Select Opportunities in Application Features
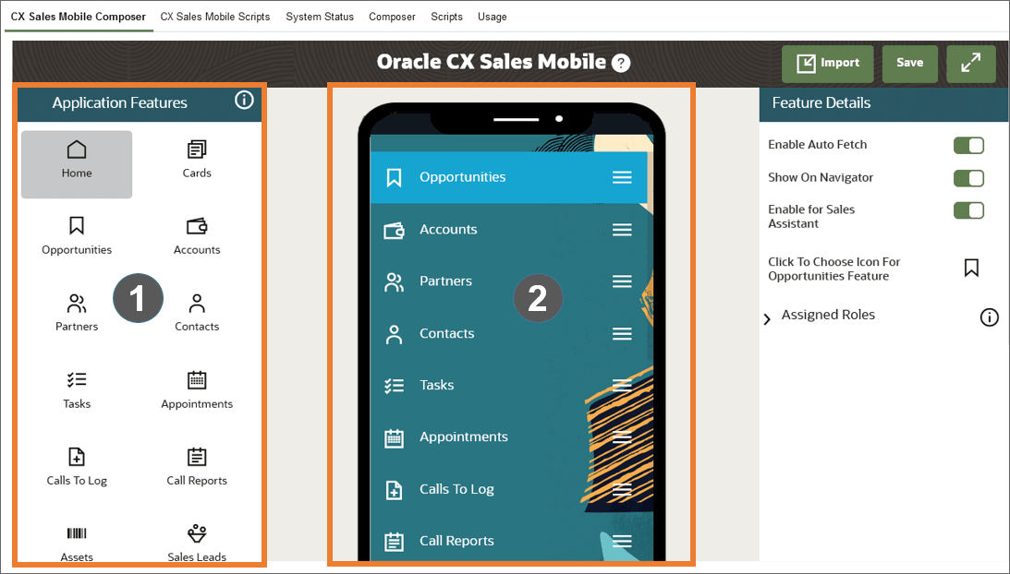 click(77, 235)
